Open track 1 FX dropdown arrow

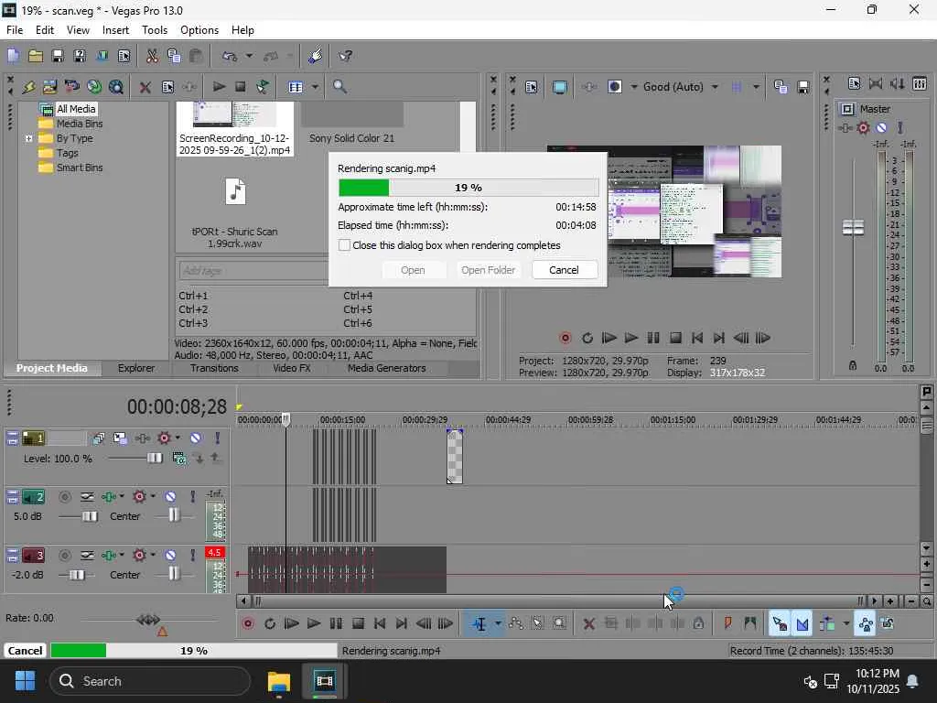[x=178, y=438]
